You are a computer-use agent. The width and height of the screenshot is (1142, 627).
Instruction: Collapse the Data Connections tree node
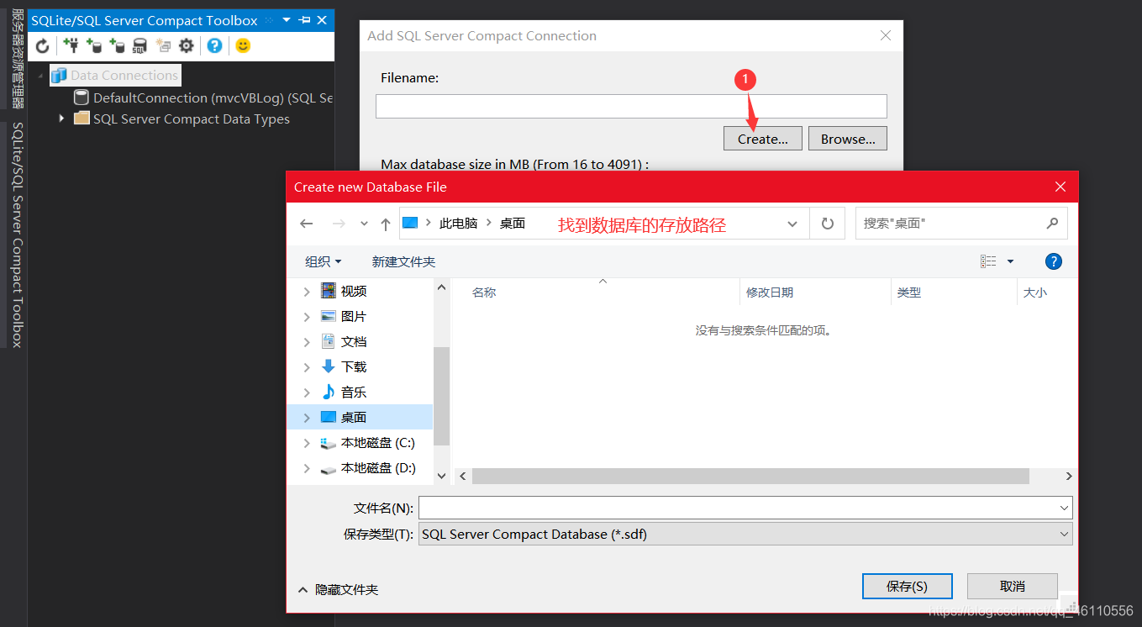(x=40, y=76)
